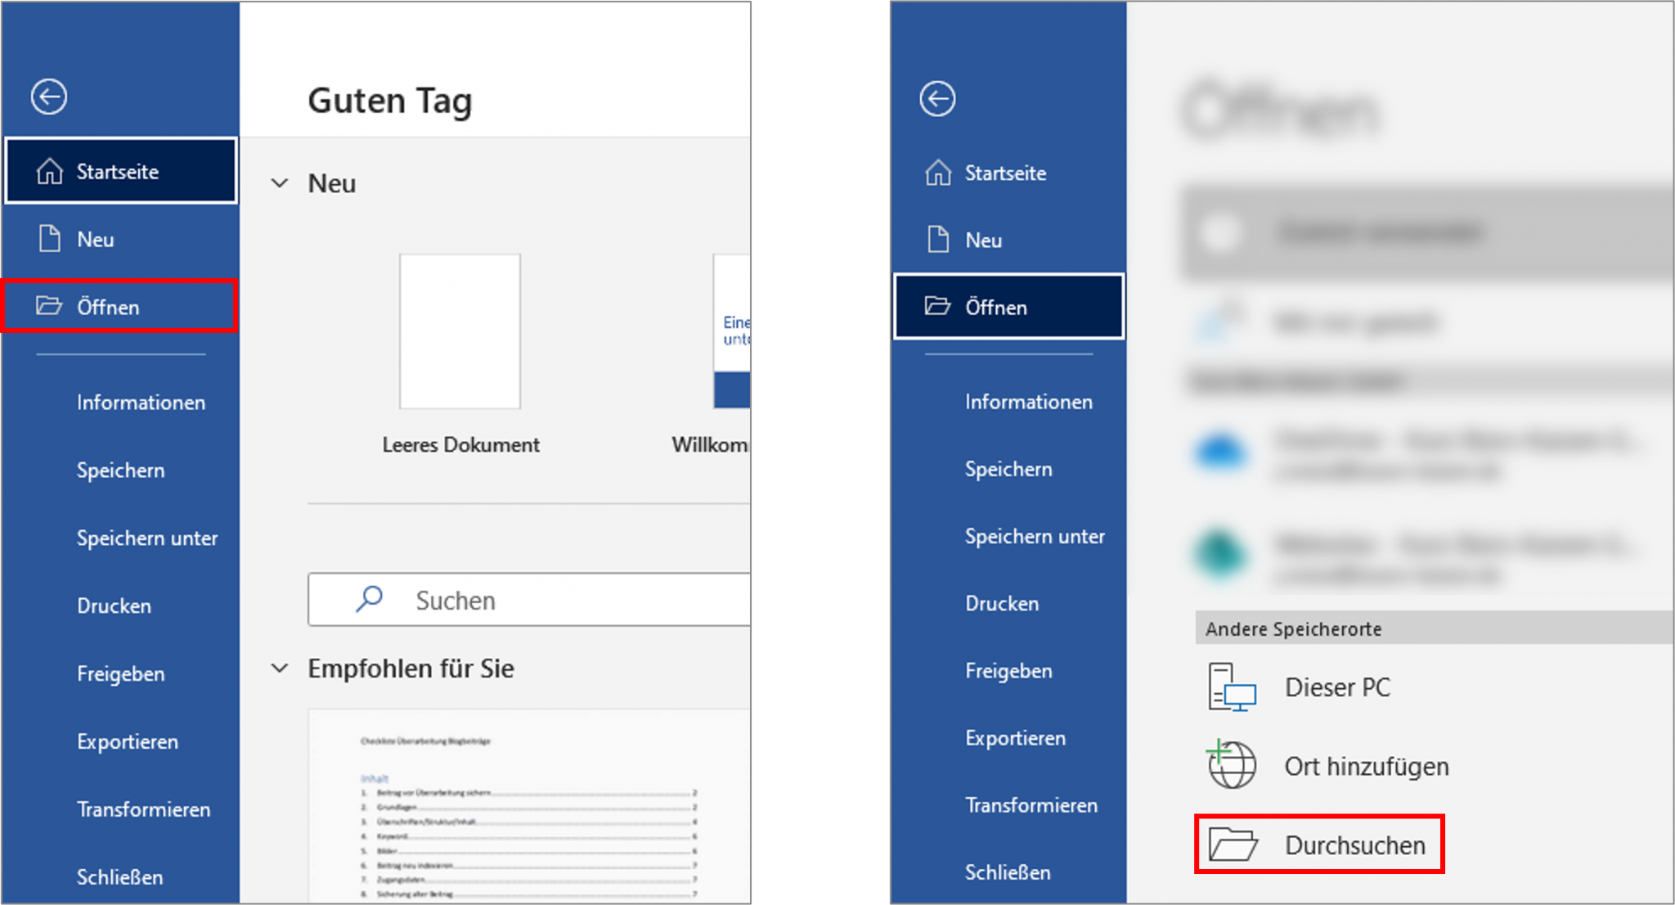The width and height of the screenshot is (1675, 905).
Task: Open the Drucken menu entry
Action: (x=114, y=606)
